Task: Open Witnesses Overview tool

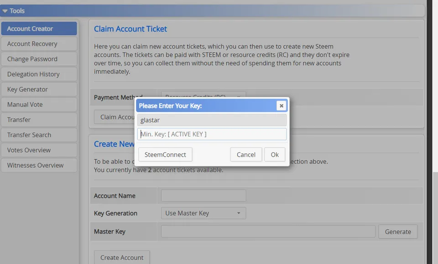Action: click(x=39, y=165)
